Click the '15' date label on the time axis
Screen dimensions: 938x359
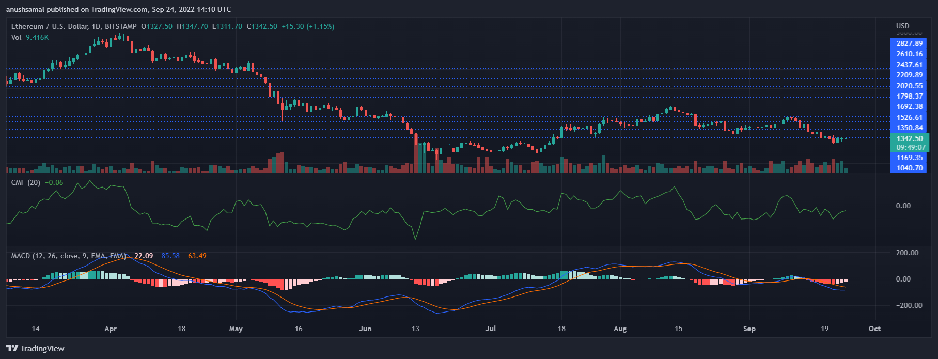(678, 329)
